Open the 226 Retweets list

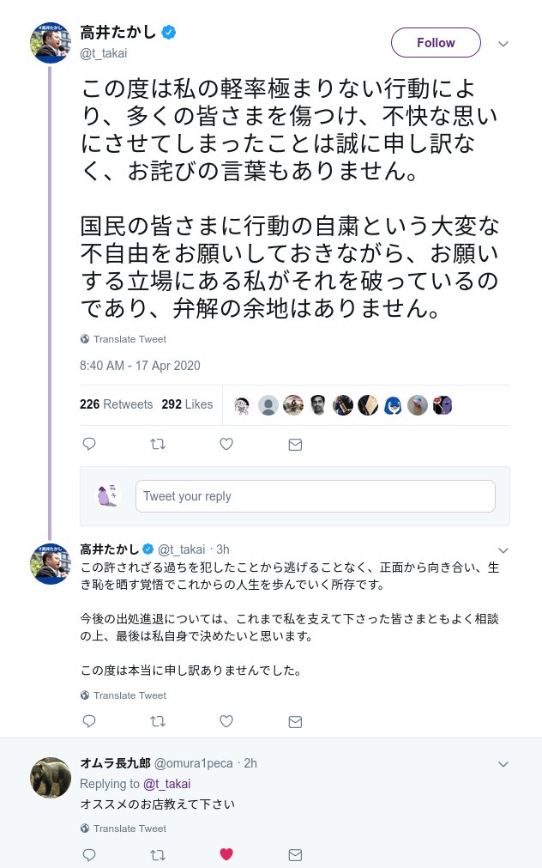(116, 404)
